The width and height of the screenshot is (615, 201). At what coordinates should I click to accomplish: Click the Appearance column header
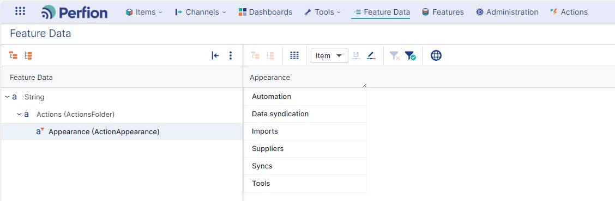pyautogui.click(x=270, y=78)
